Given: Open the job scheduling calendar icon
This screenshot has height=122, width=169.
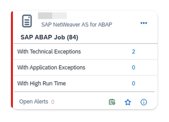Looking at the screenshot, I should coord(112,102).
